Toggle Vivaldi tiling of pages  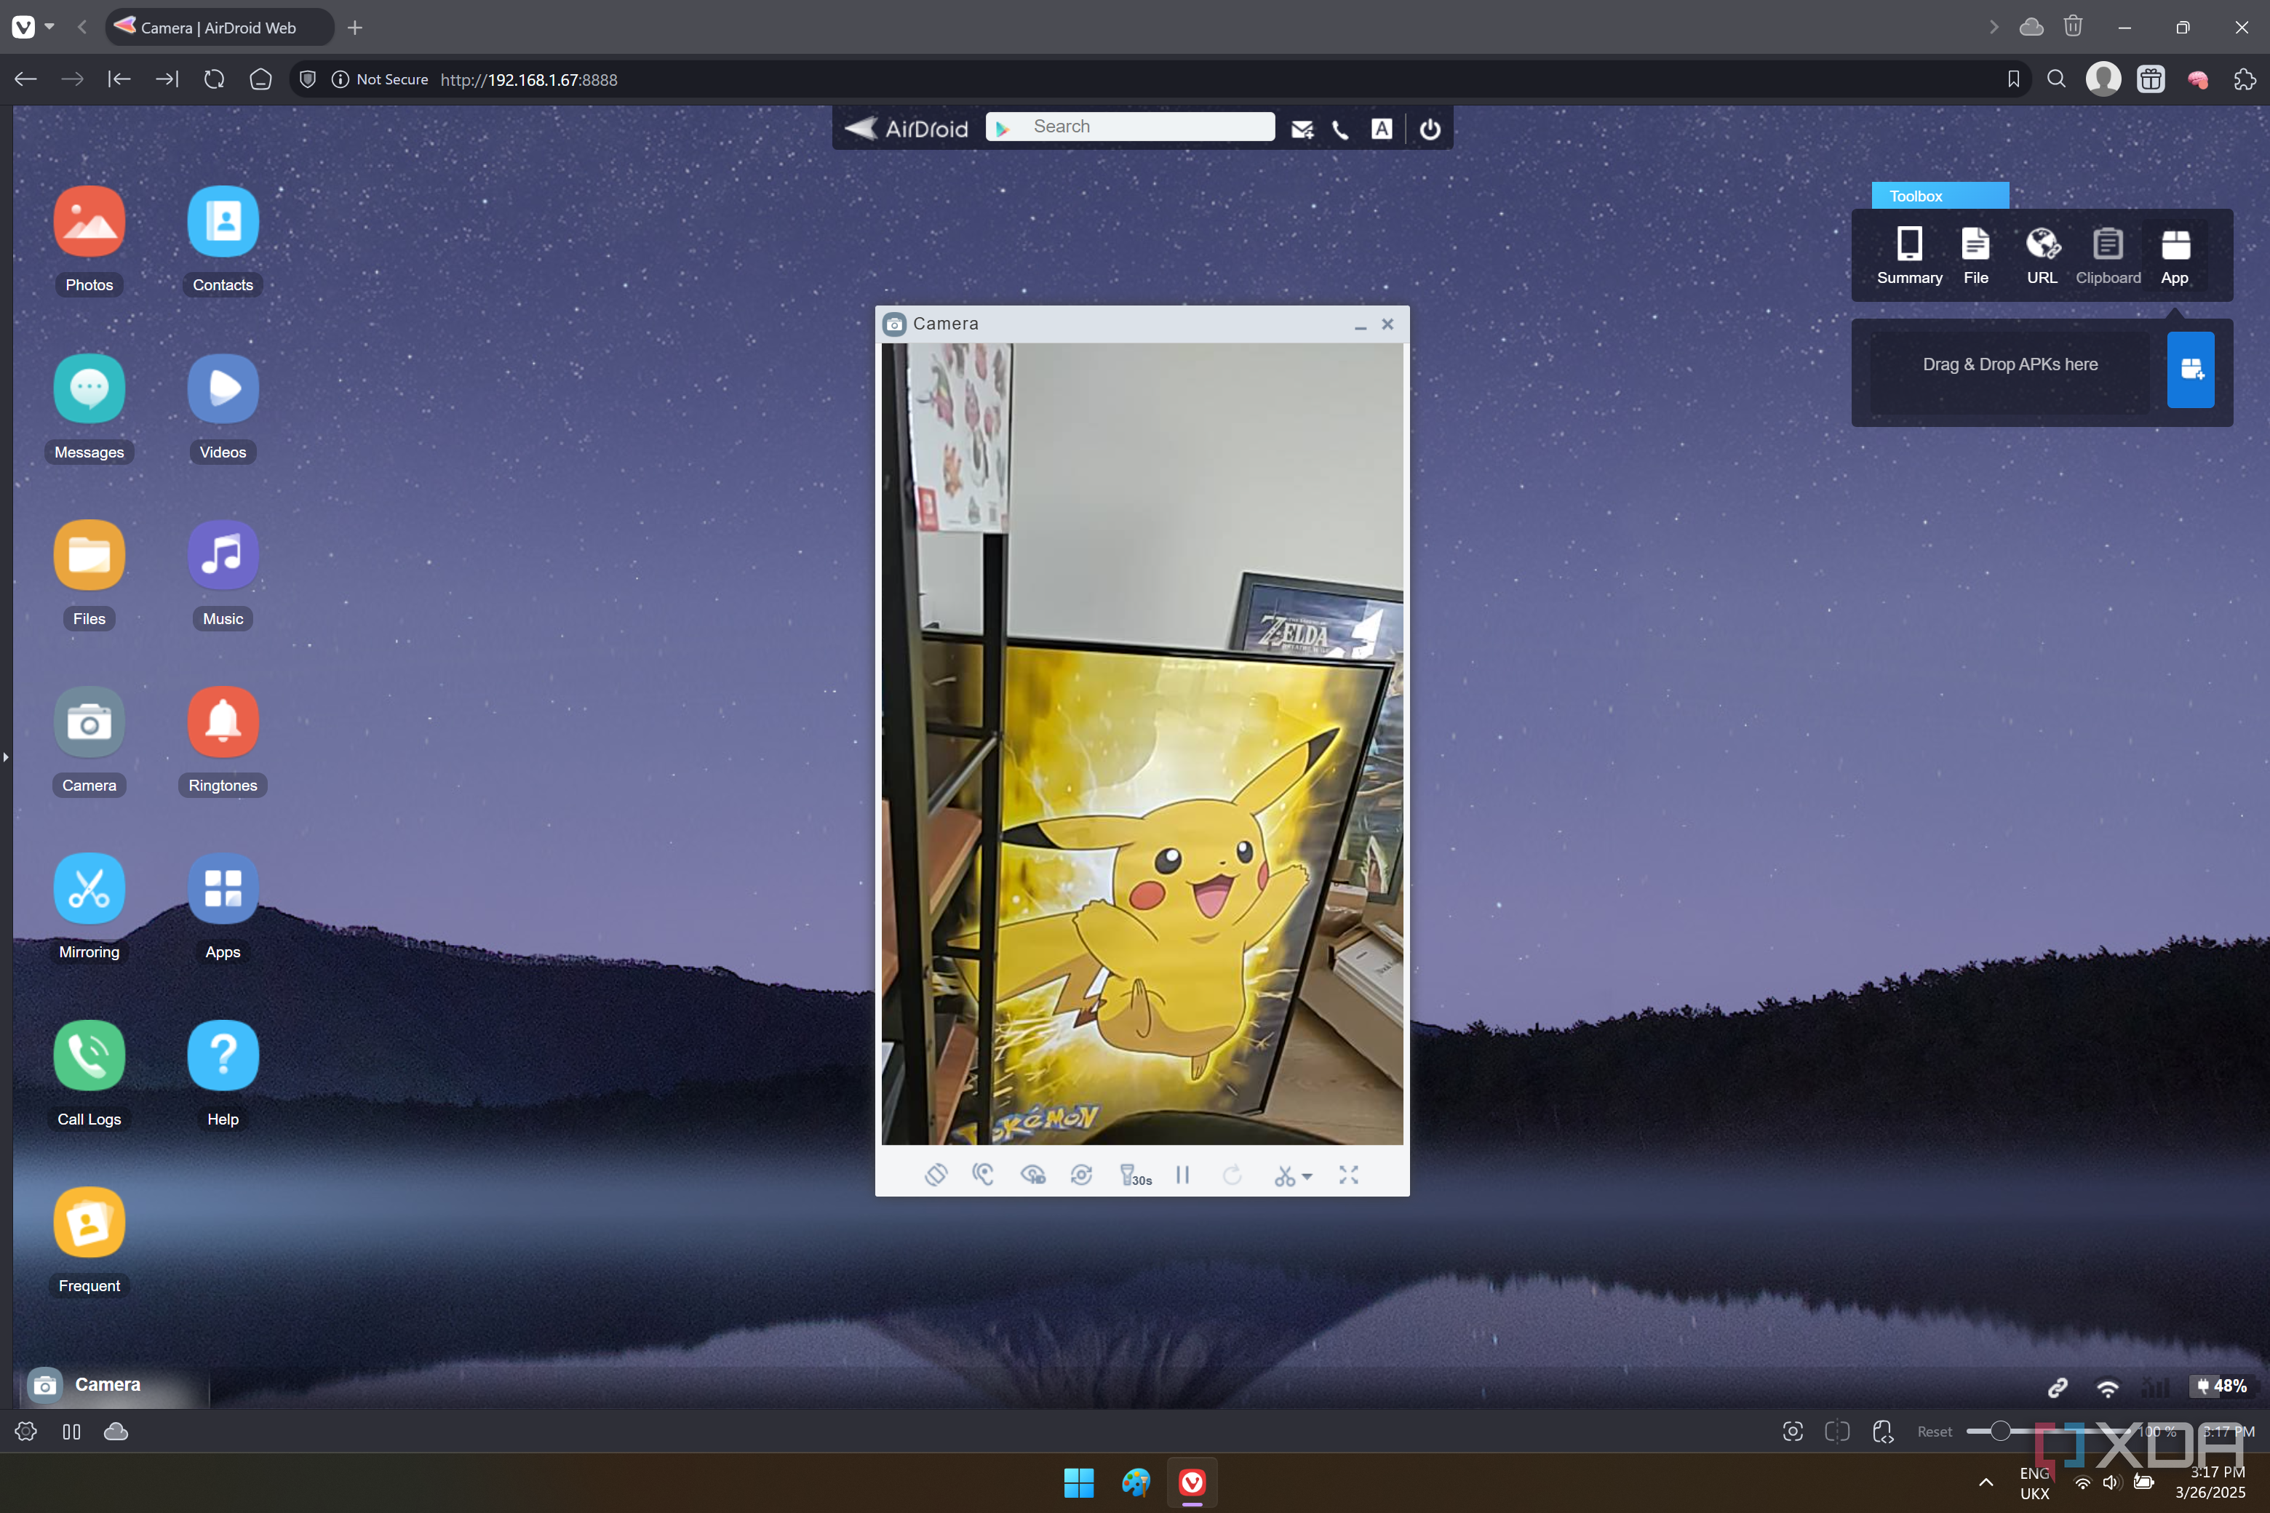pos(1836,1432)
